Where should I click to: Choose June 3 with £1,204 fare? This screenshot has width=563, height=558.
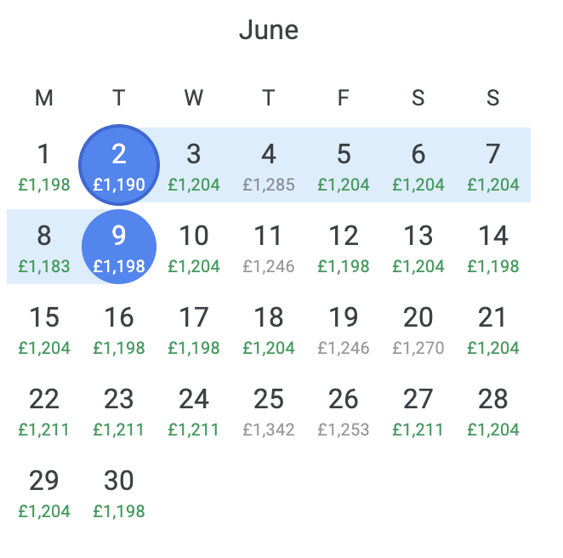tap(194, 165)
